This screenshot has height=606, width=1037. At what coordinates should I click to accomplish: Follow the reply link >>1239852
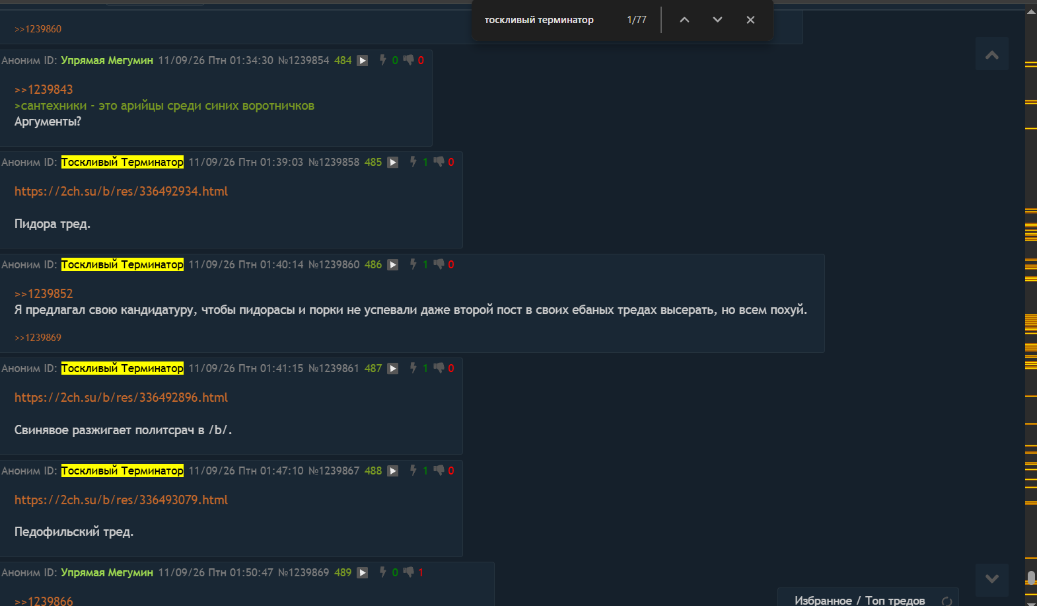pyautogui.click(x=44, y=293)
